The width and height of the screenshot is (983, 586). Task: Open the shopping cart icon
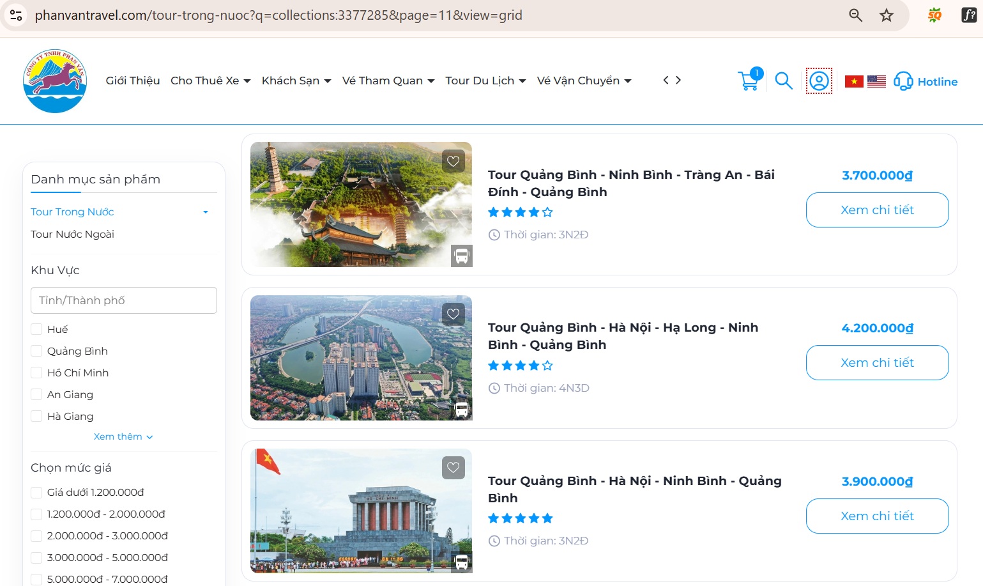click(750, 80)
